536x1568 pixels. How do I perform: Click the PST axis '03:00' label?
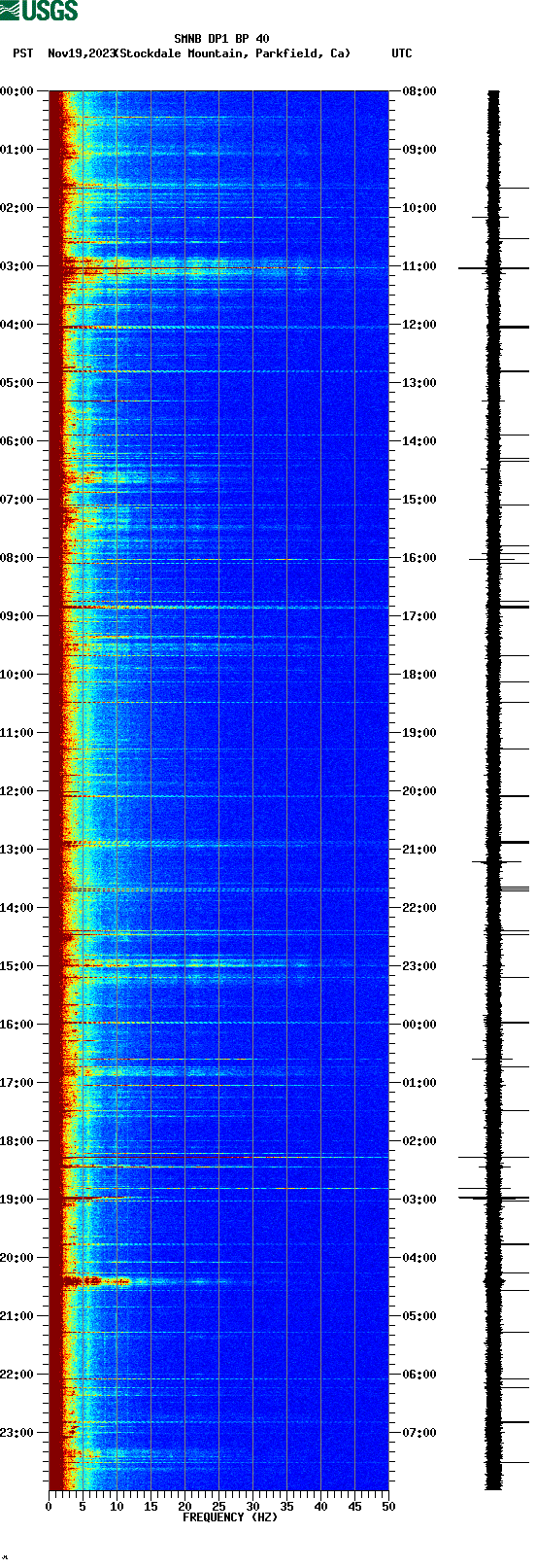coord(17,266)
